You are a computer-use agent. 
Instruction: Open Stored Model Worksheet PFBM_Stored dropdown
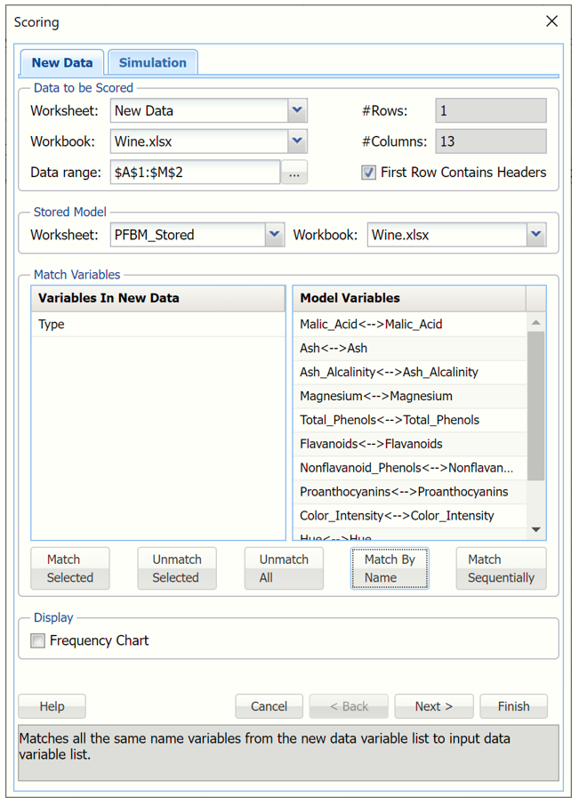tap(274, 235)
